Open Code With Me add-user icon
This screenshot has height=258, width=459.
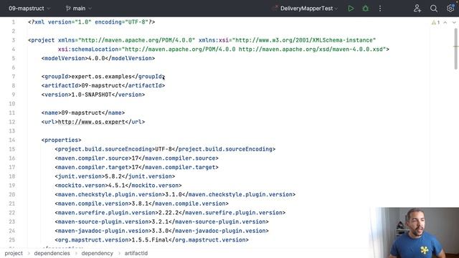pyautogui.click(x=417, y=9)
